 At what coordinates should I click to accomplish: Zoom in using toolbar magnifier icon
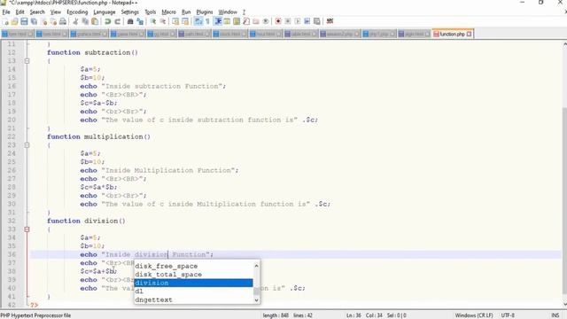(x=153, y=21)
